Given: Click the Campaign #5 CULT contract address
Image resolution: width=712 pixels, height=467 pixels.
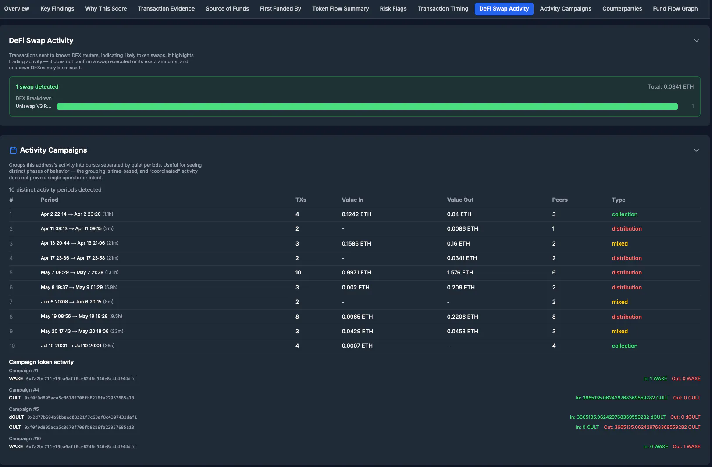Looking at the screenshot, I should tap(79, 428).
